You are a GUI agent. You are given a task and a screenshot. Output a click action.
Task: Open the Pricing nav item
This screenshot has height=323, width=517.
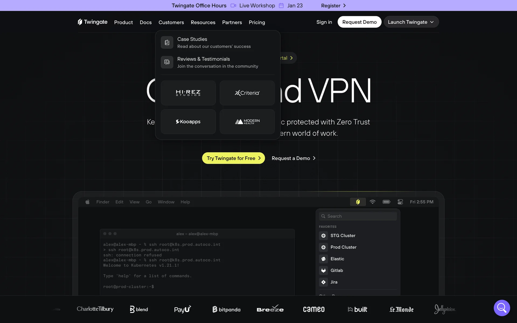tap(257, 22)
